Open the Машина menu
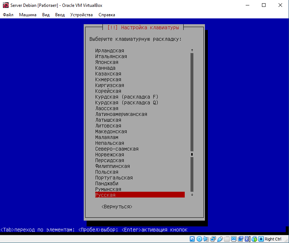Viewport: 289px width, 243px height. pos(27,15)
